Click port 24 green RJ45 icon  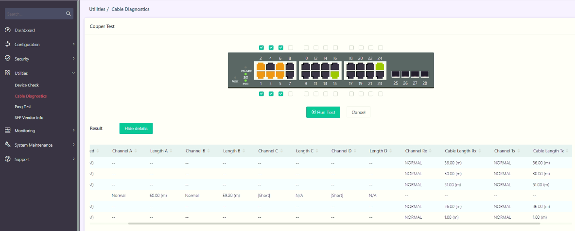[380, 66]
